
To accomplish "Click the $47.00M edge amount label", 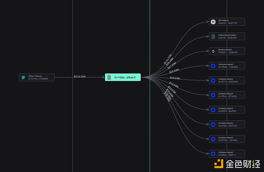I will [x=172, y=65].
